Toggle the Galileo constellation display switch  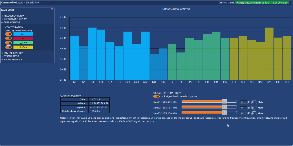[8, 43]
